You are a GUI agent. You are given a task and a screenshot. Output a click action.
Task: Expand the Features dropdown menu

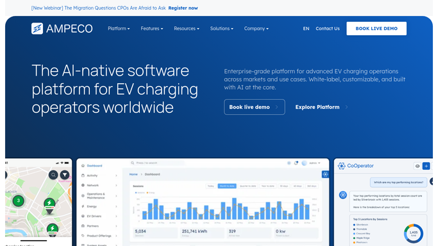pyautogui.click(x=152, y=28)
